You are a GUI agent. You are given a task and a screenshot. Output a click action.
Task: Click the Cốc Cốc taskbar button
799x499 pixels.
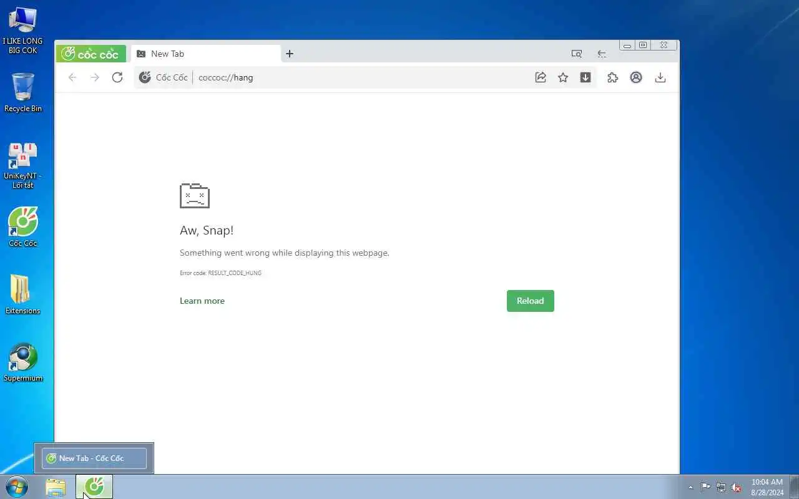point(94,487)
